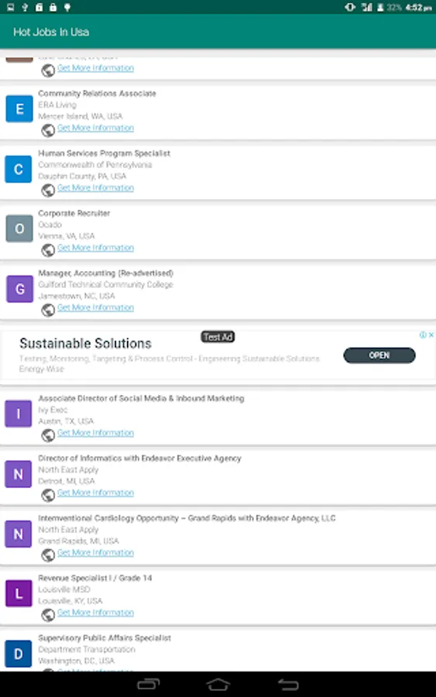Open Get More Information for Interventional Cardiology Opportunity
The image size is (436, 697).
pyautogui.click(x=95, y=552)
